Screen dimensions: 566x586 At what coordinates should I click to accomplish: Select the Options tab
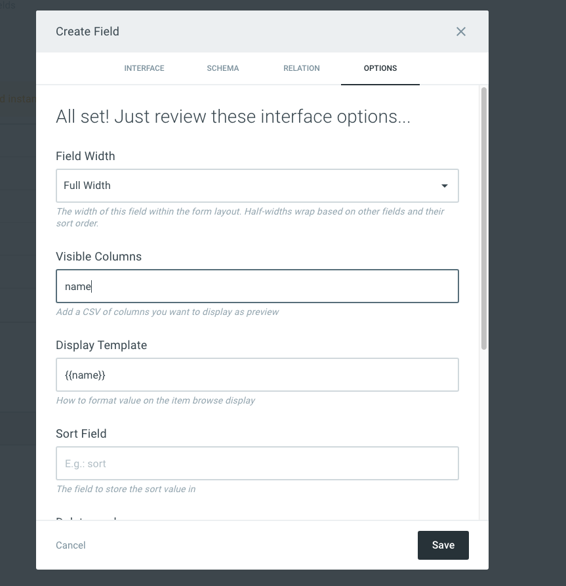click(x=380, y=68)
